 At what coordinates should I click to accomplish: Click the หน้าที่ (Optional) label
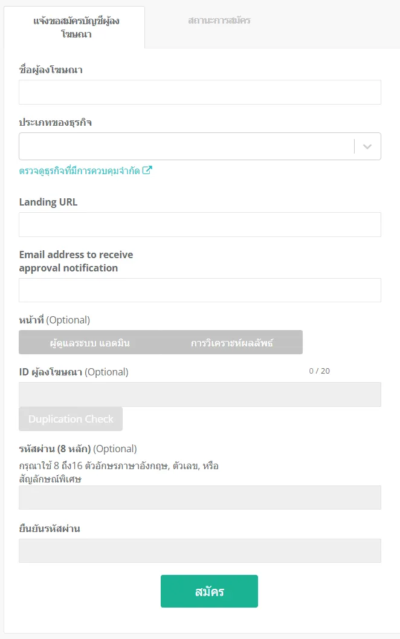pyautogui.click(x=54, y=320)
